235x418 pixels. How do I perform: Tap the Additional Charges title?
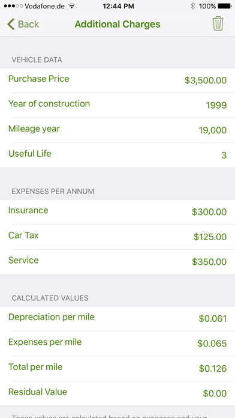click(117, 24)
